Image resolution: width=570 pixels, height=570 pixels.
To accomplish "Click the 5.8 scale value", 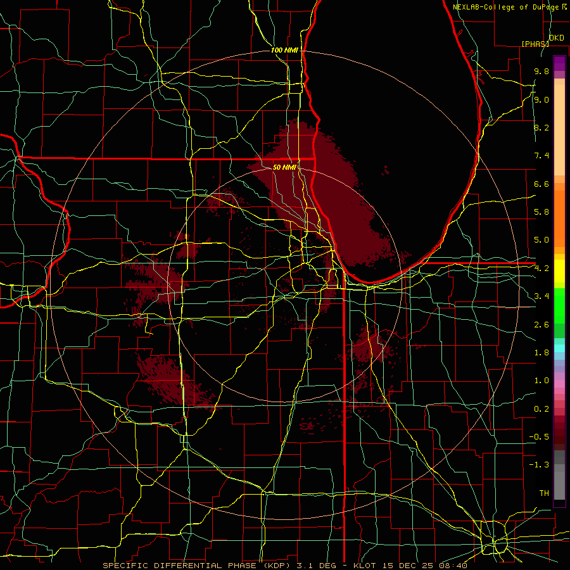I will click(541, 212).
